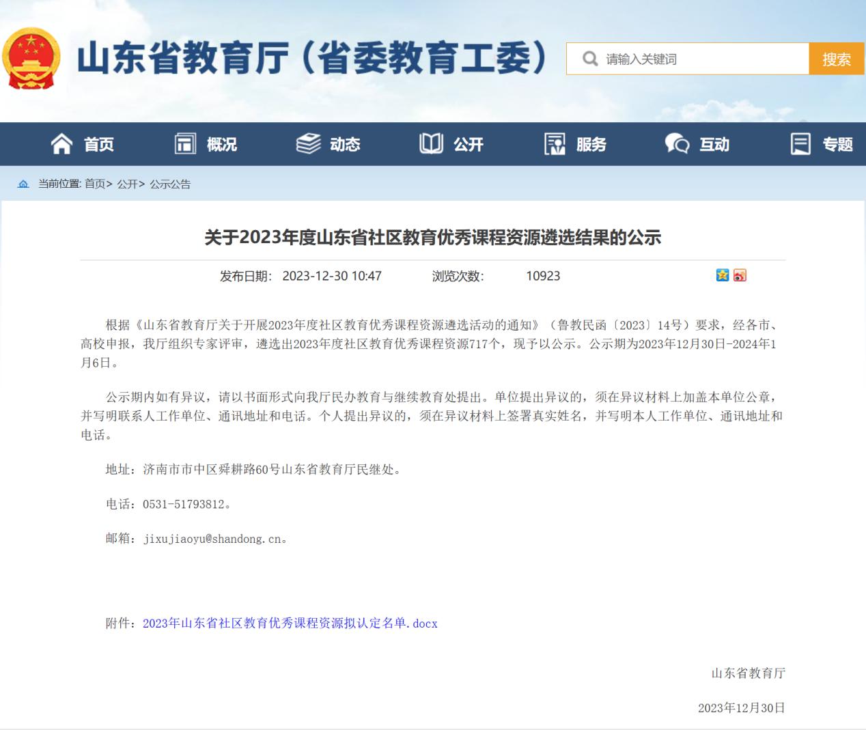Click the 动态 stacked layers icon
Viewport: 866px width, 730px height.
pos(308,143)
